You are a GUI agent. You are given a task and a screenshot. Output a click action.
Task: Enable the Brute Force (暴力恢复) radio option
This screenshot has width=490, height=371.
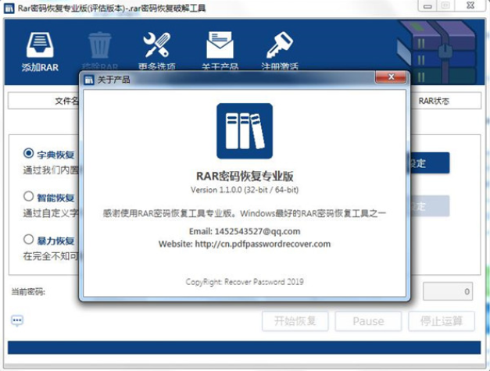click(x=29, y=240)
